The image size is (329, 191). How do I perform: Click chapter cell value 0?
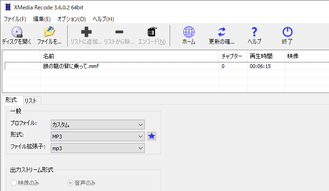(223, 66)
